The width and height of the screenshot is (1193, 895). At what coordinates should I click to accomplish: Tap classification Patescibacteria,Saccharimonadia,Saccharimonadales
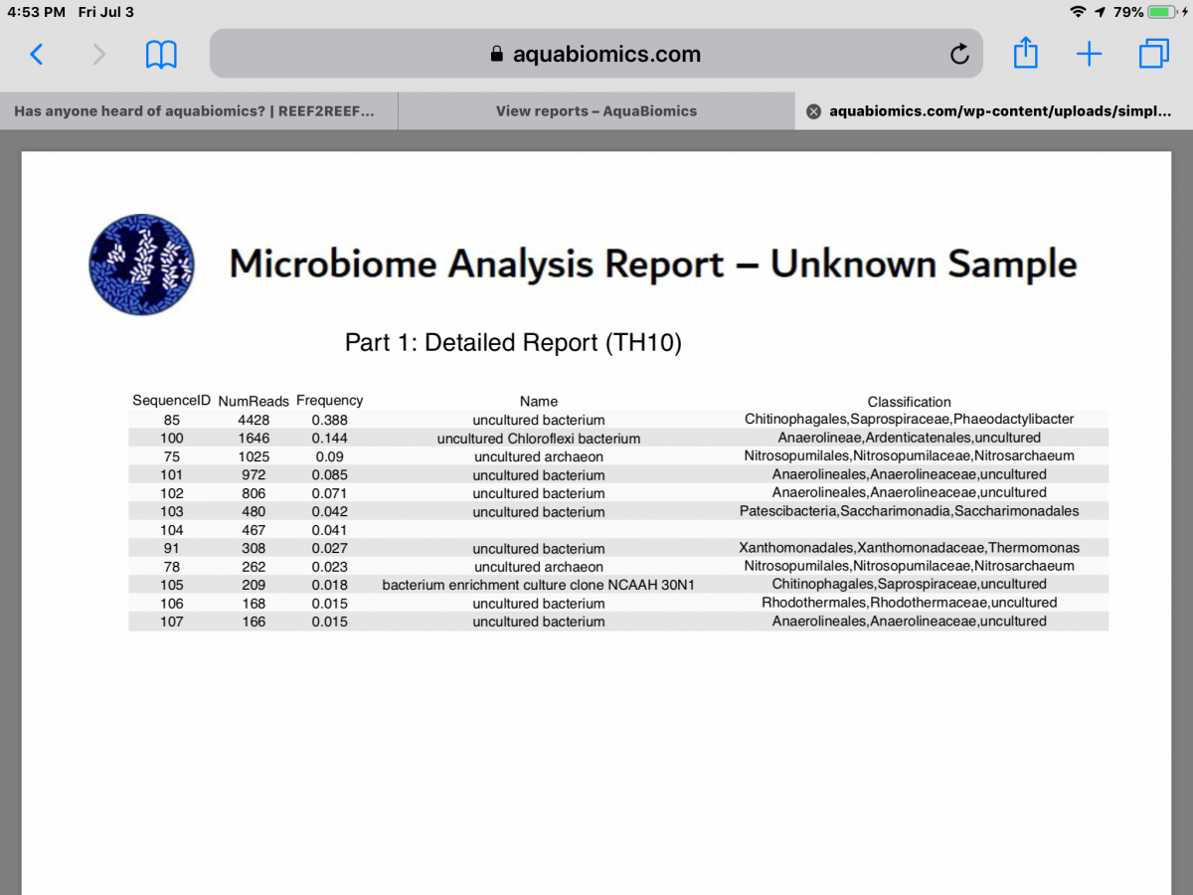click(910, 511)
